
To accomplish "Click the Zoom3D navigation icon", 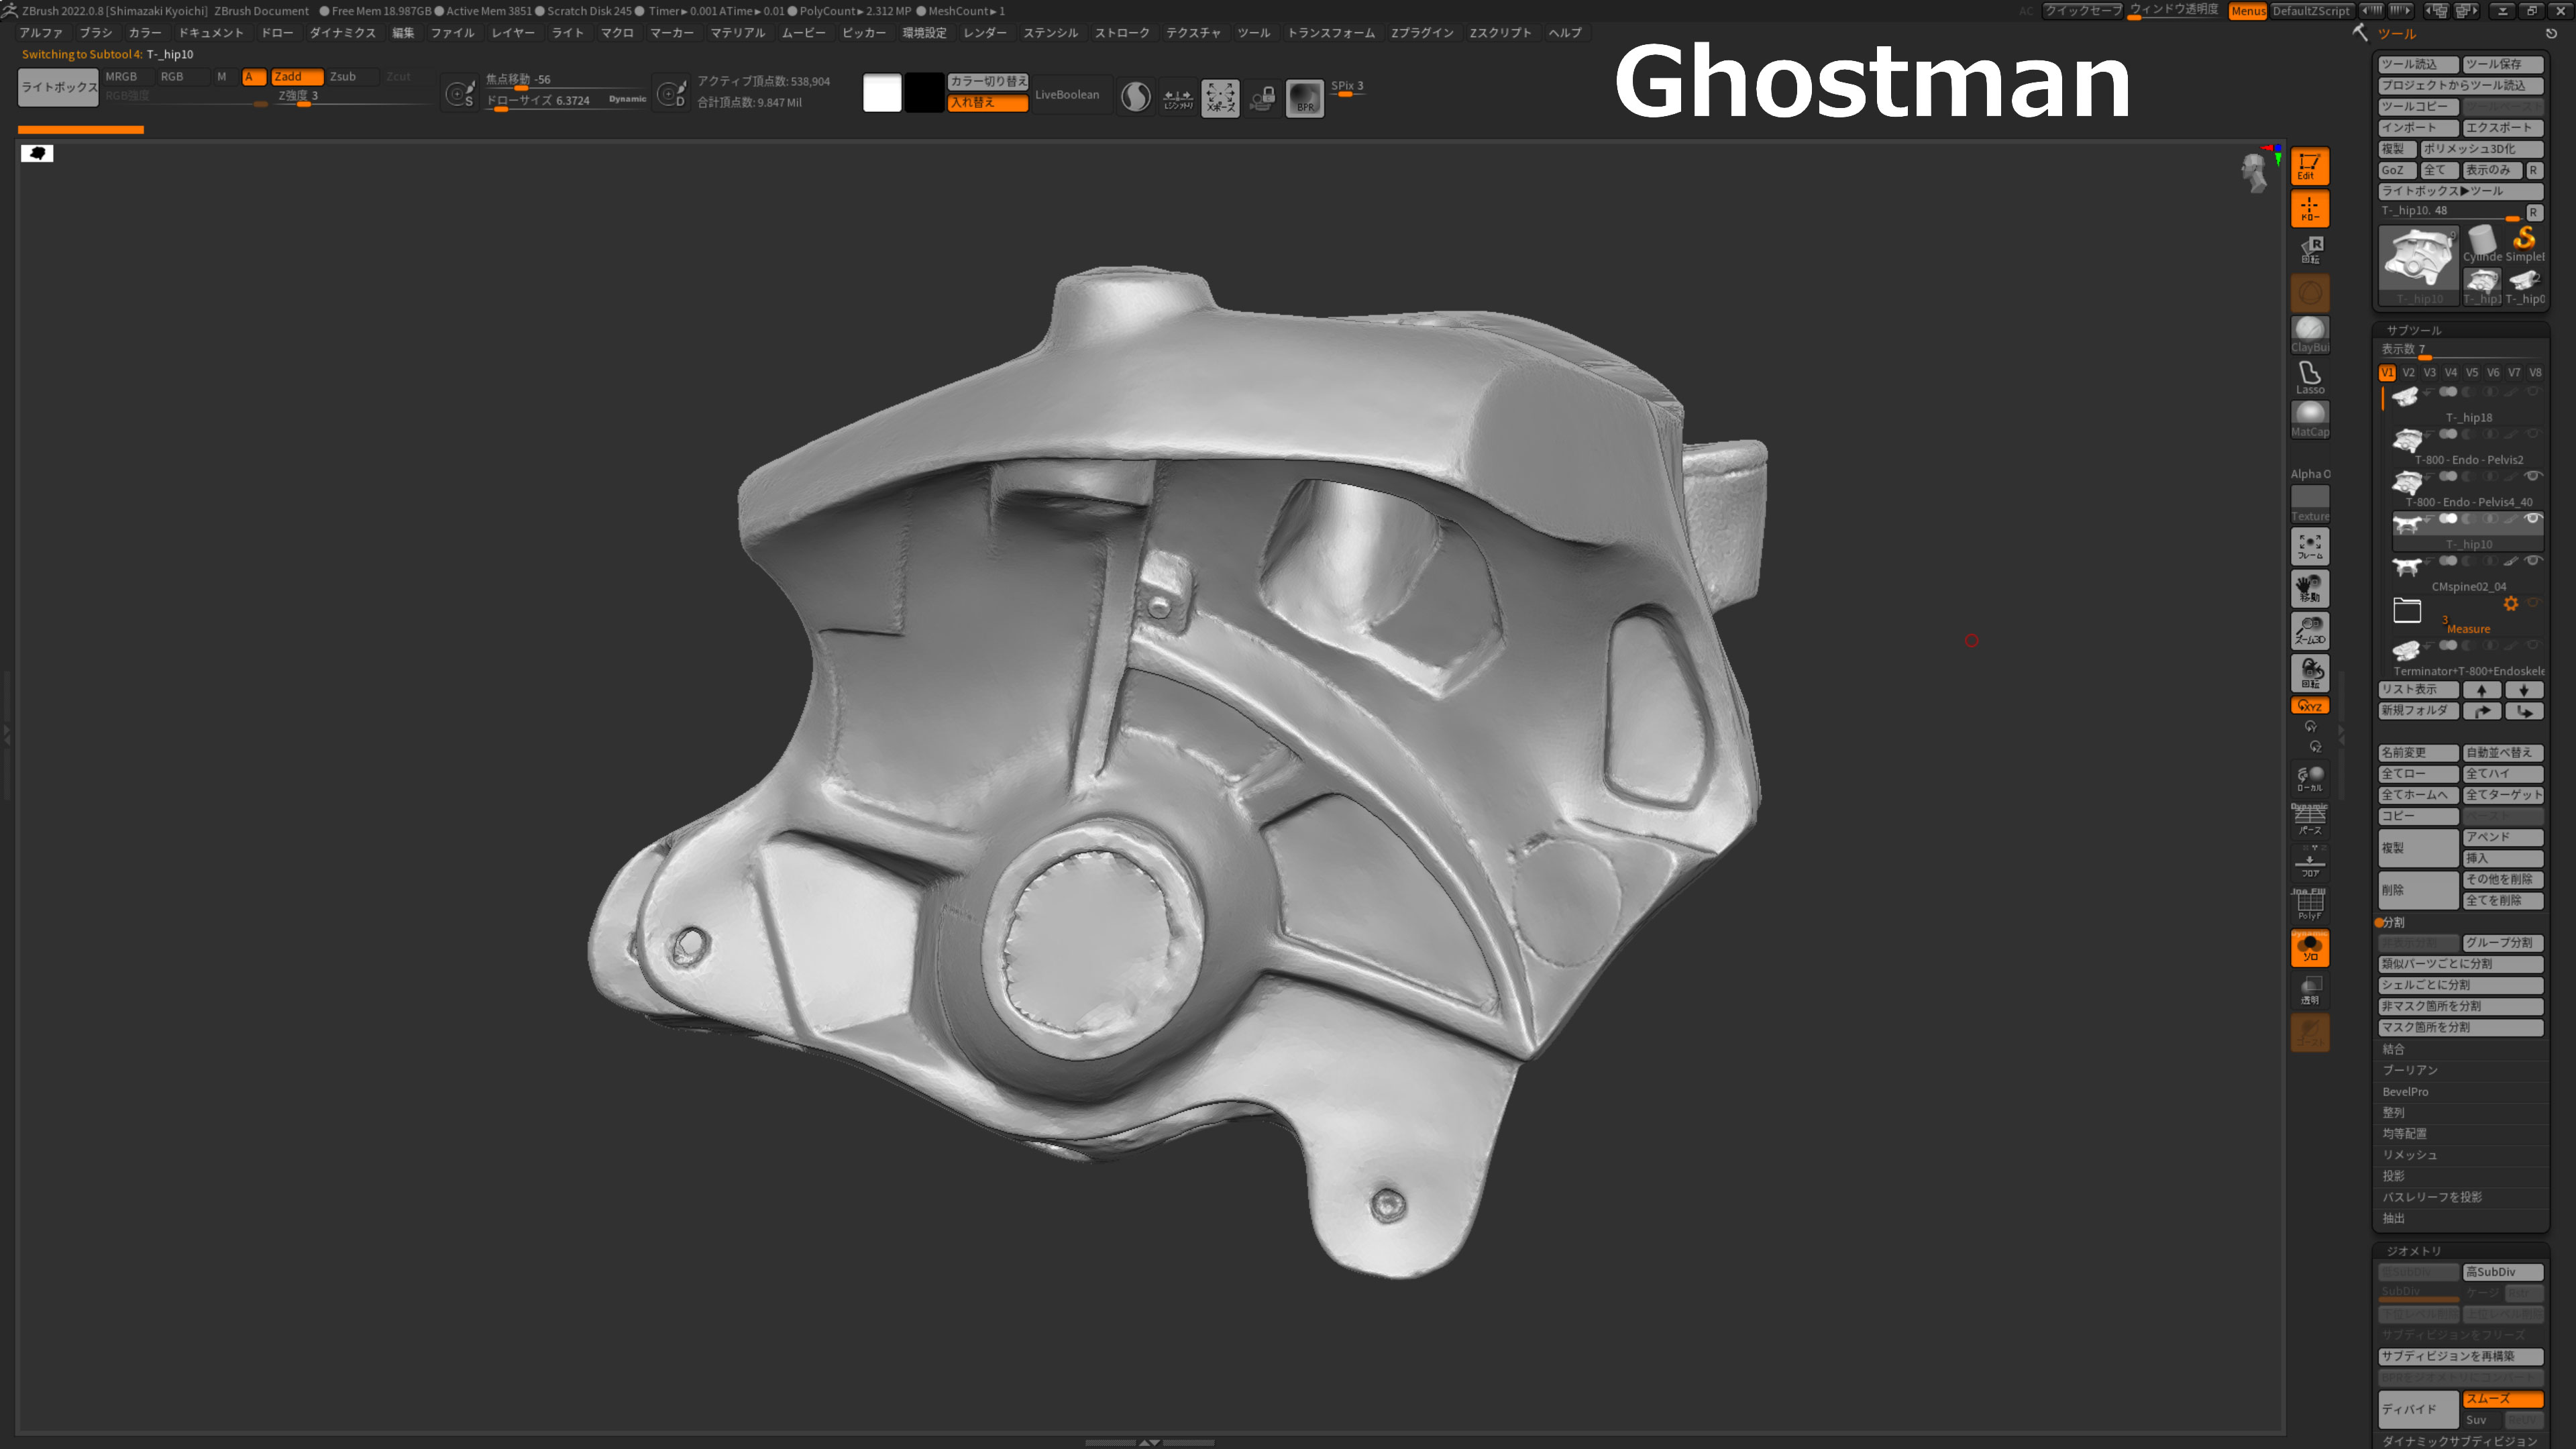I will click(x=2309, y=630).
